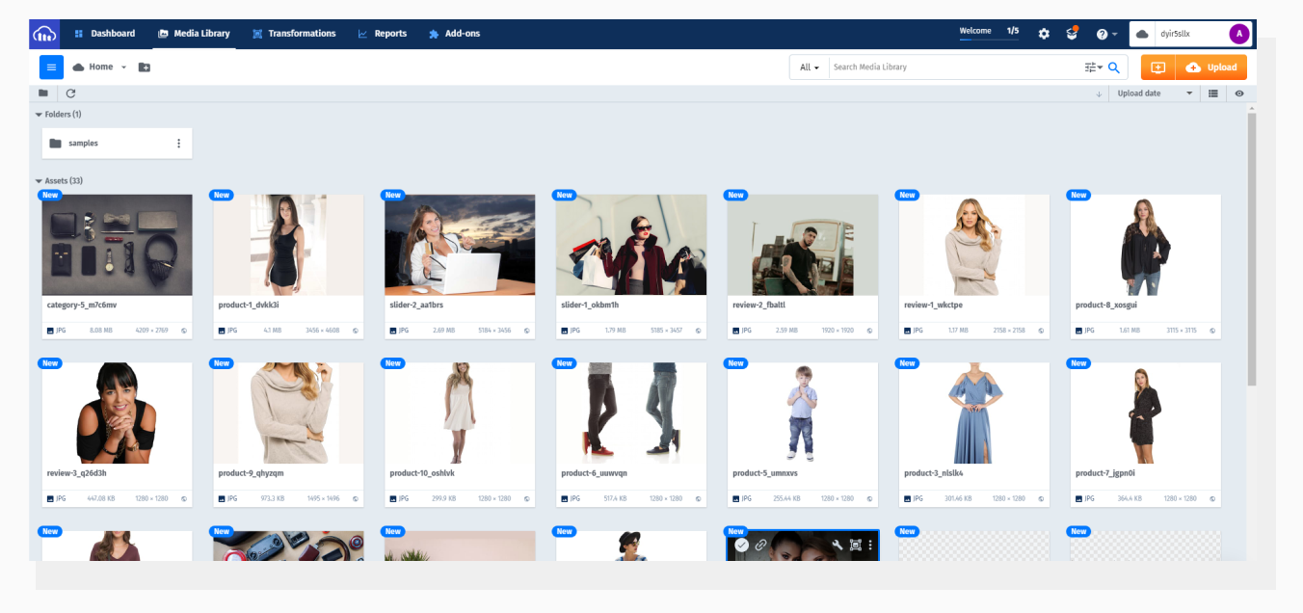Switch assets to list view layout
The height and width of the screenshot is (613, 1303).
(1212, 93)
